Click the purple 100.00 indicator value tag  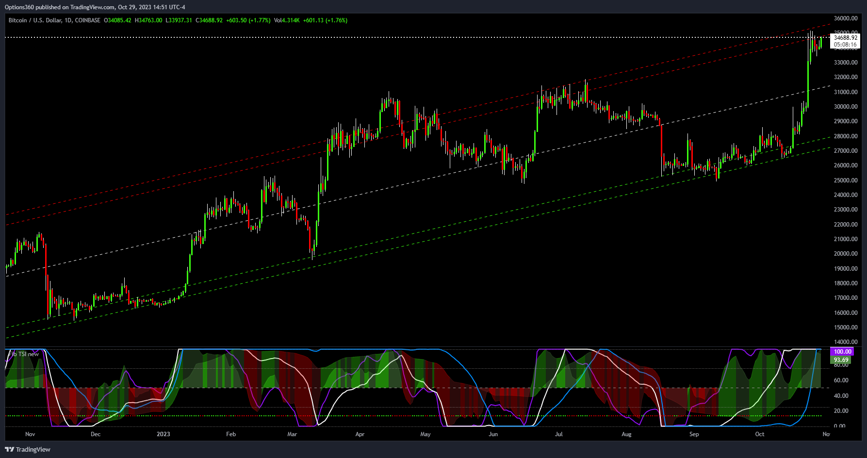click(x=843, y=352)
